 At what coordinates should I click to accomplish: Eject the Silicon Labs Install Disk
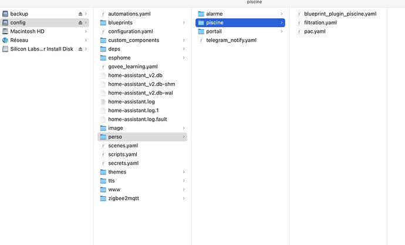click(x=80, y=49)
